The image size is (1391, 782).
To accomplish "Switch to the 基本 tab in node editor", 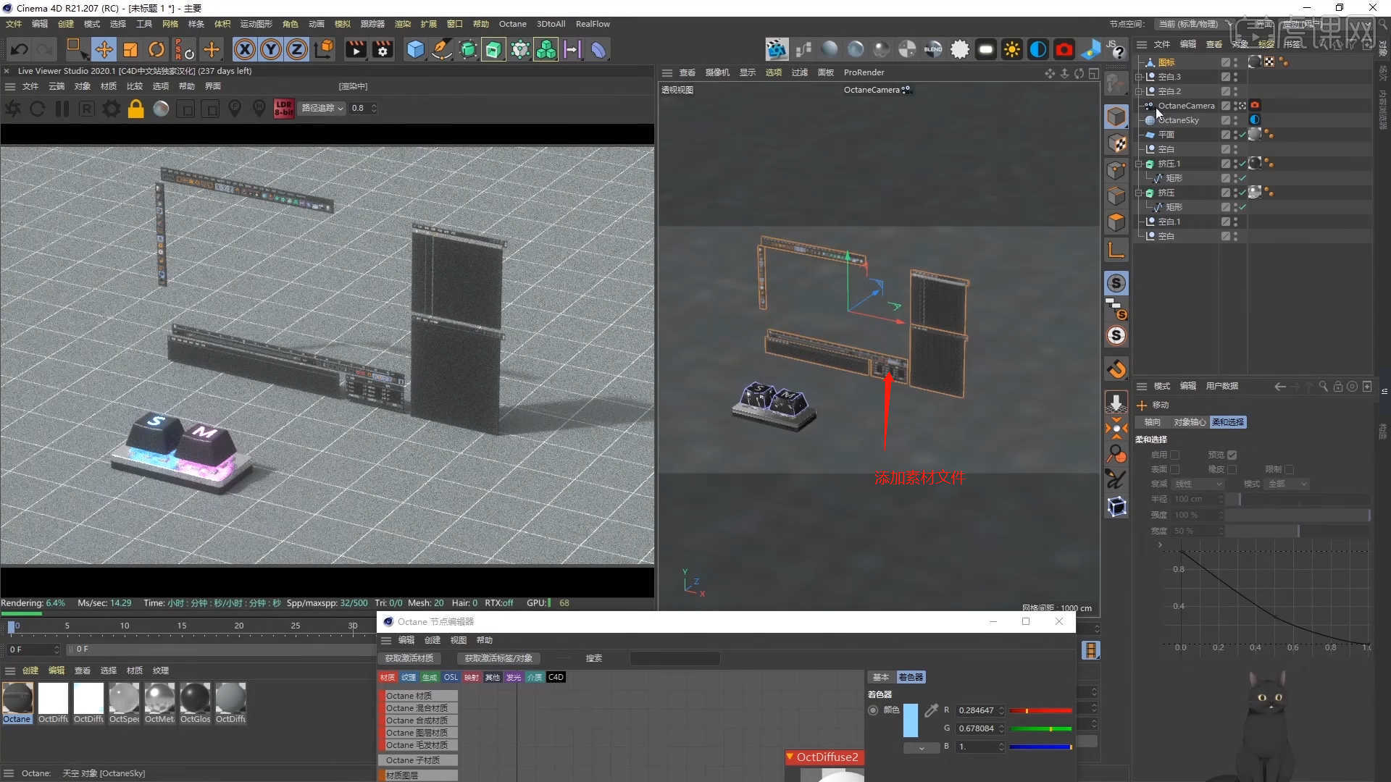I will [880, 677].
